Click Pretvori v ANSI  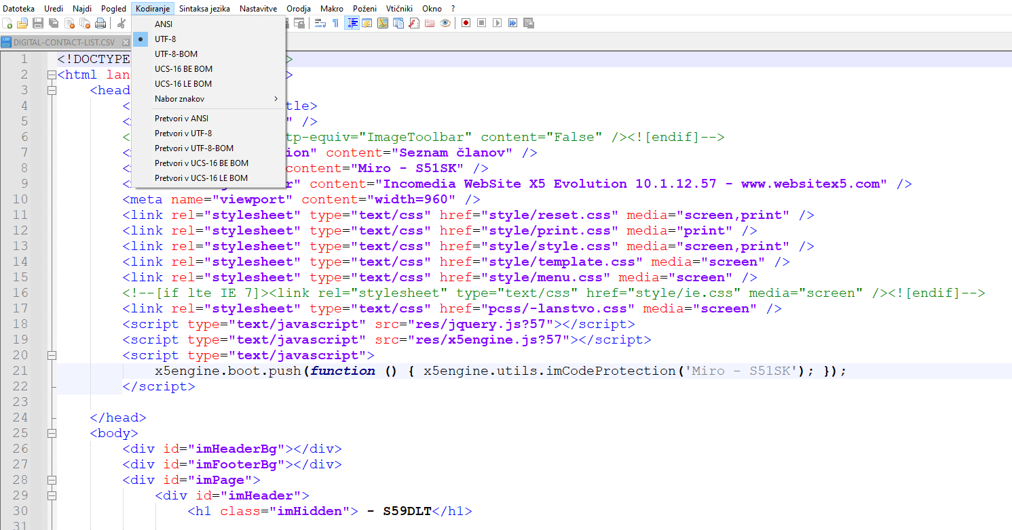181,119
